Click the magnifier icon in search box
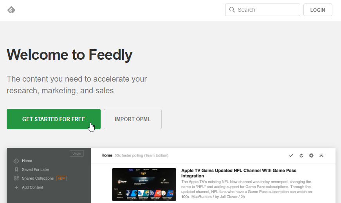Screen dimensions: 341x203 (x=232, y=10)
